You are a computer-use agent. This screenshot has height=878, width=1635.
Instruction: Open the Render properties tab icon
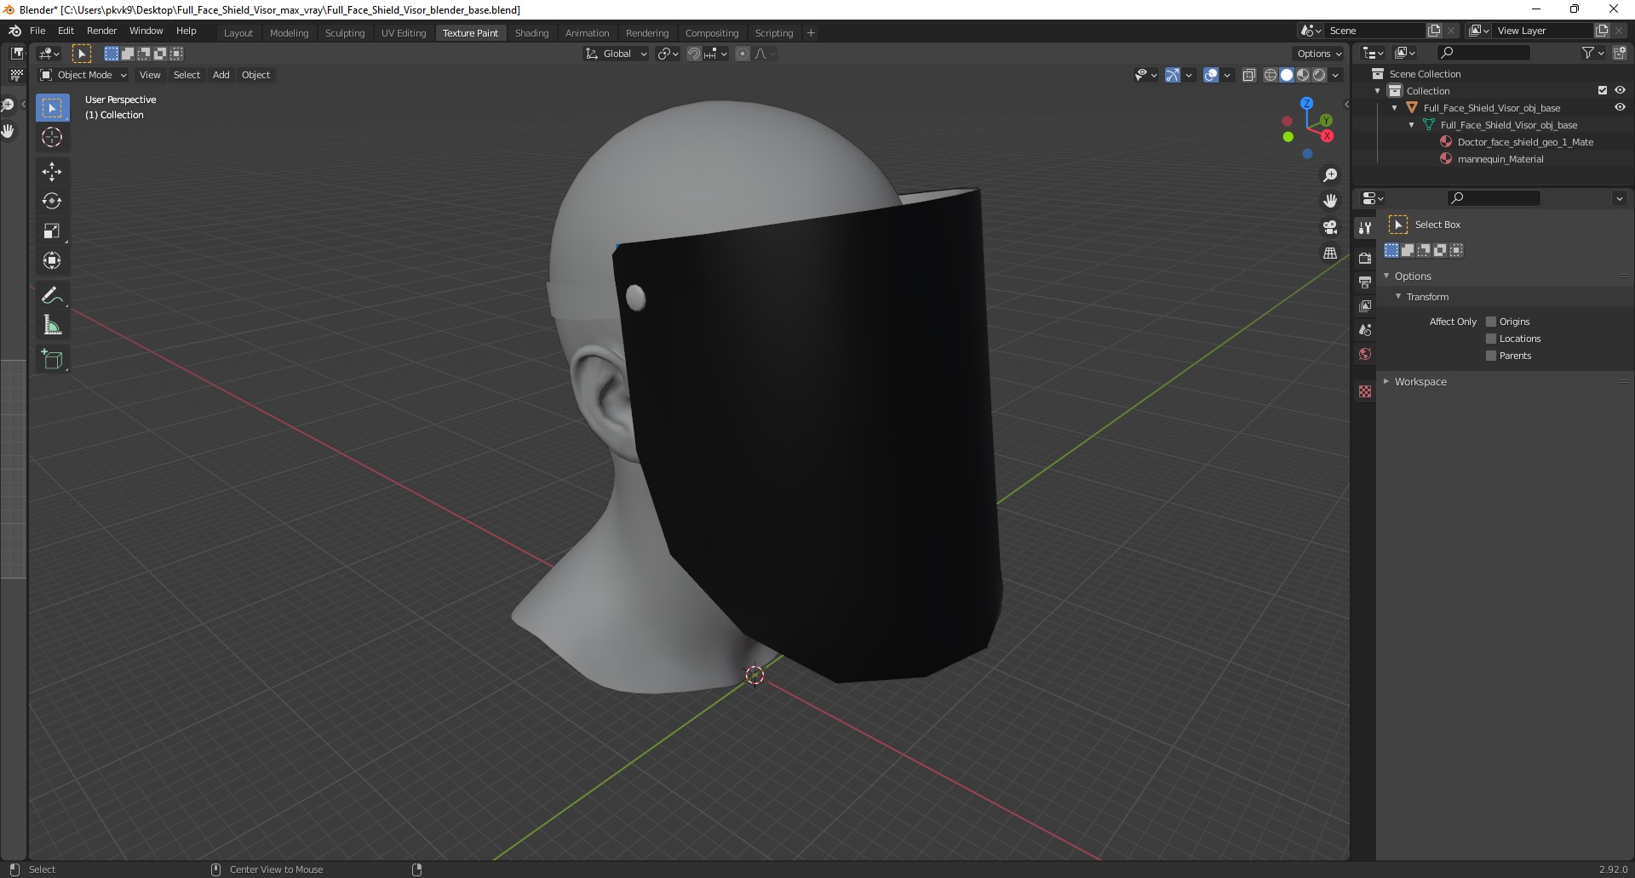click(x=1365, y=258)
